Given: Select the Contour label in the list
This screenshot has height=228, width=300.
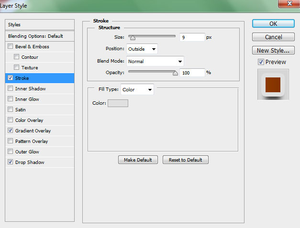Looking at the screenshot, I should point(30,57).
